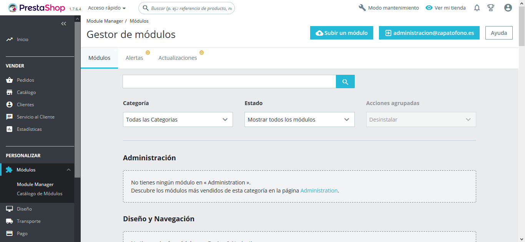The width and height of the screenshot is (525, 242).
Task: Switch to the Actualizaciones tab
Action: (178, 58)
